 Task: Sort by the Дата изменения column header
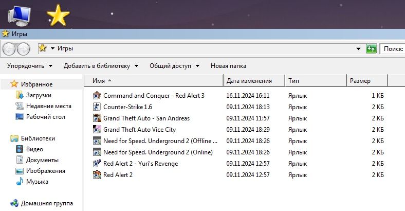(x=254, y=81)
